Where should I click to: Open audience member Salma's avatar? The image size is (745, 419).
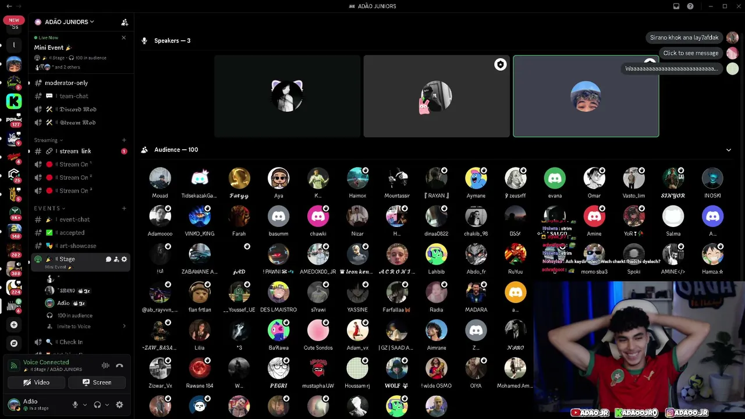673,216
